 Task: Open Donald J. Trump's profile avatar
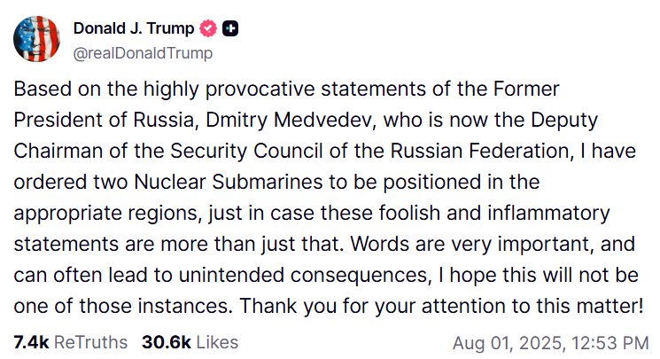[36, 39]
